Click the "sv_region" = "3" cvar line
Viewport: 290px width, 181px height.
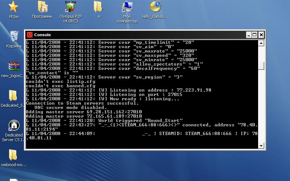104,77
